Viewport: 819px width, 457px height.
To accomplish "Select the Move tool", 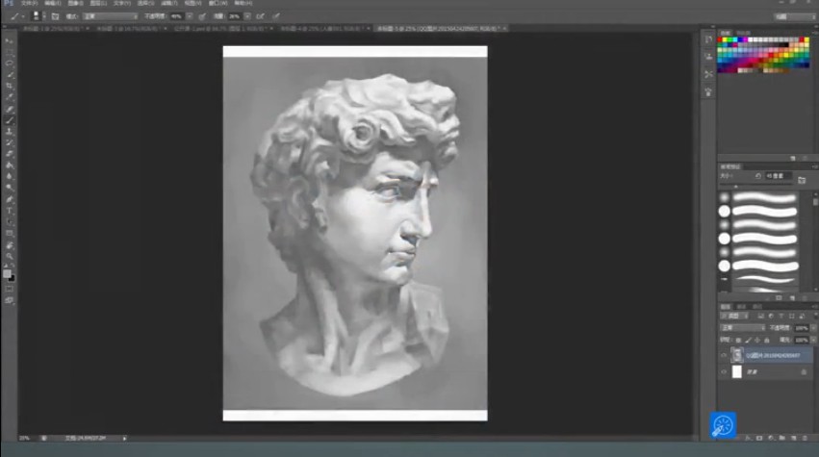I will tap(10, 41).
